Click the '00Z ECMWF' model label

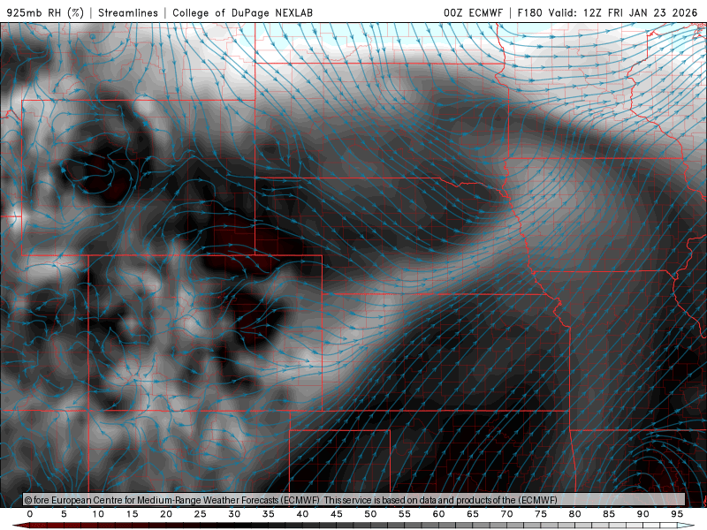pyautogui.click(x=473, y=12)
